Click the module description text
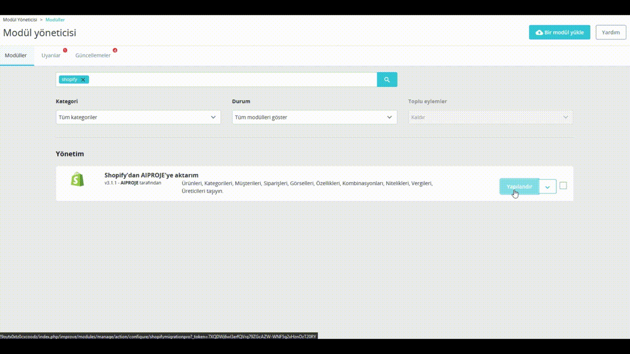 click(307, 187)
